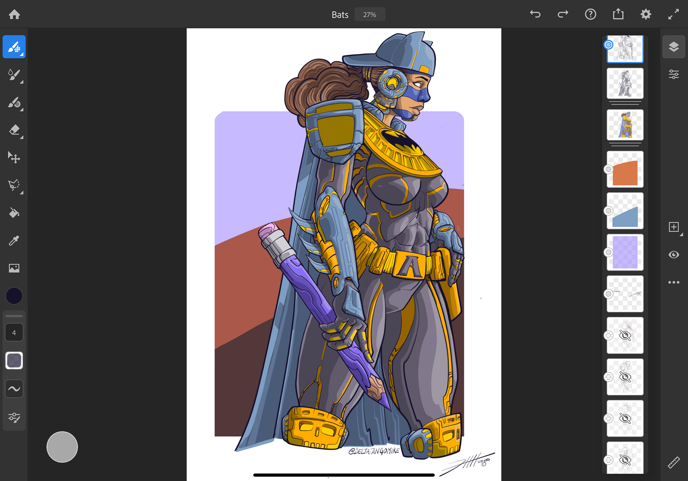Select the Eraser tool
This screenshot has height=481, width=688.
[x=14, y=130]
